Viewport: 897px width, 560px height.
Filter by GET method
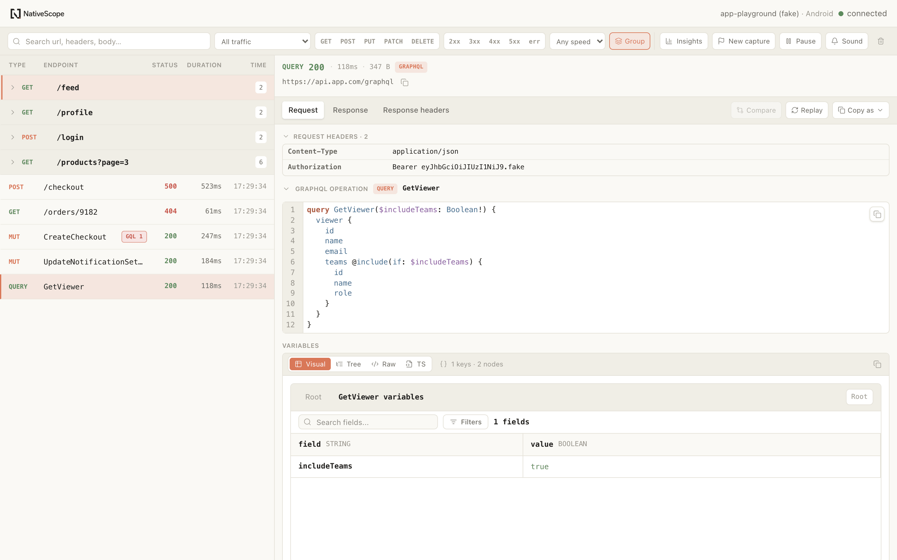pos(326,41)
